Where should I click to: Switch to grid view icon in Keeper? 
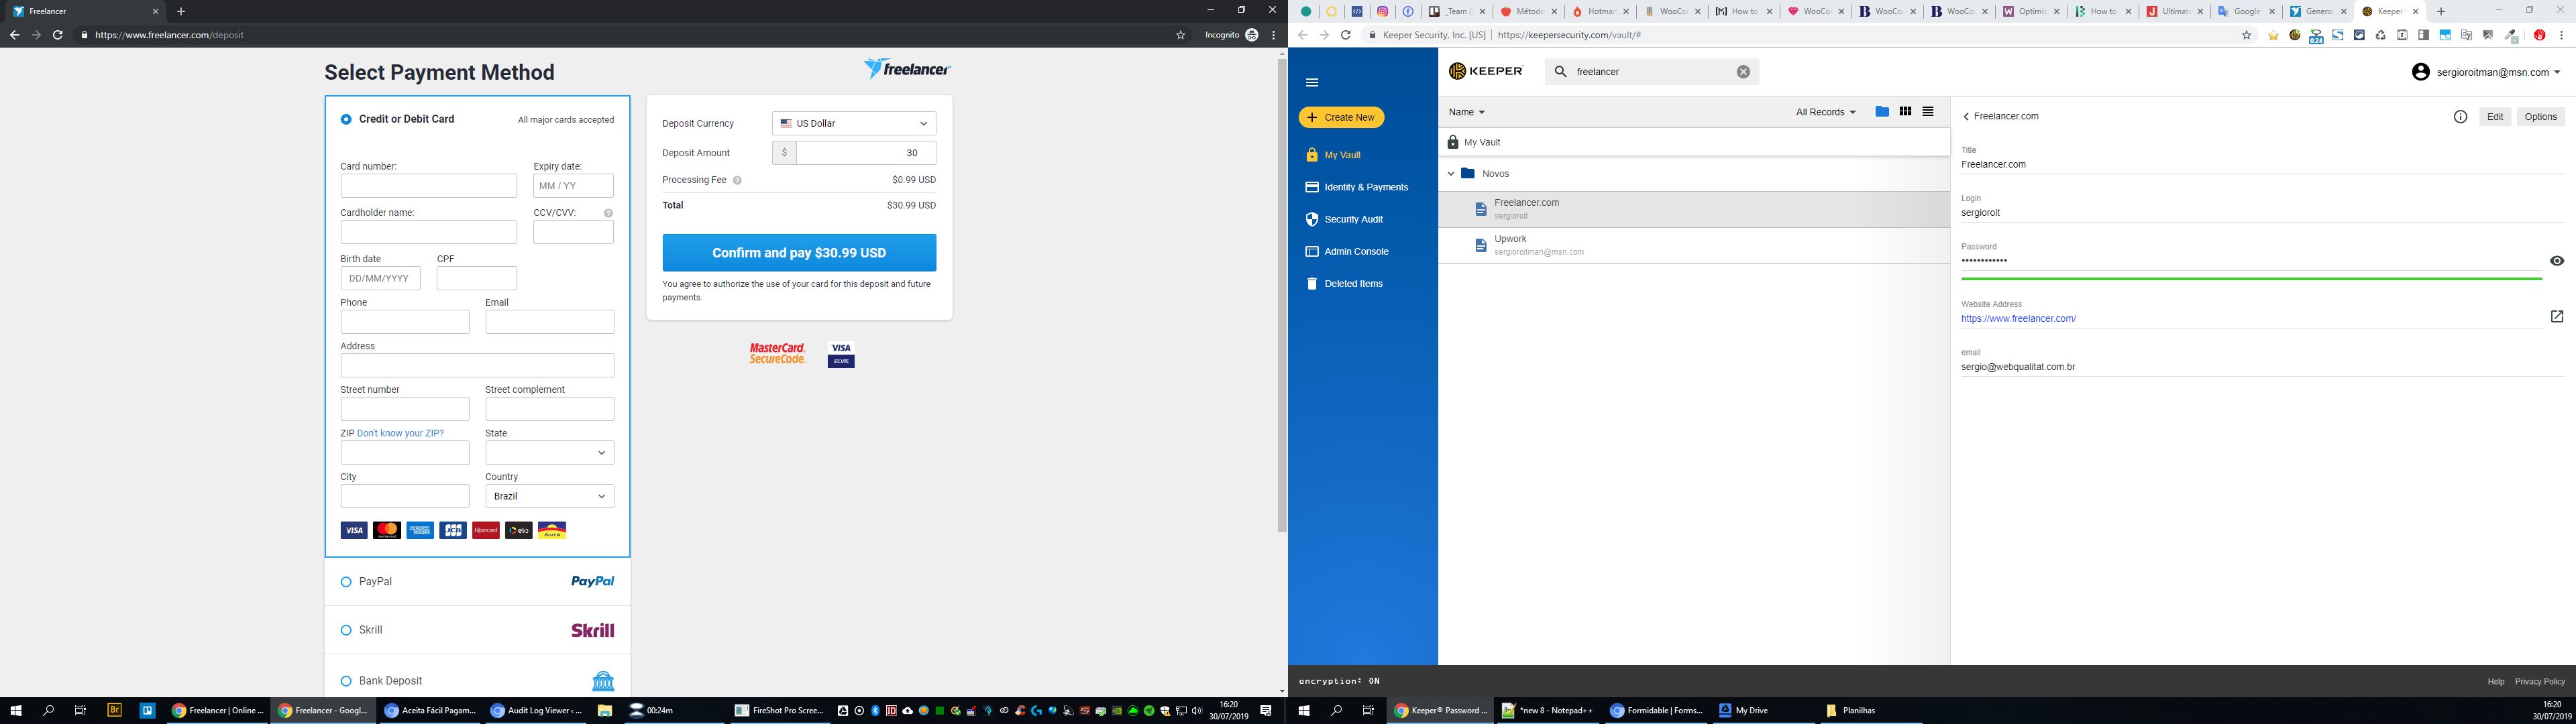[x=1905, y=112]
